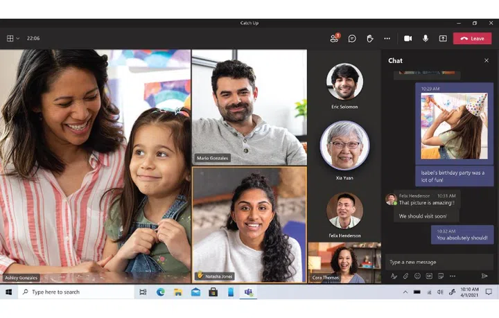Open More actions ellipsis in meeting toolbar
499x318 pixels.
tap(387, 39)
